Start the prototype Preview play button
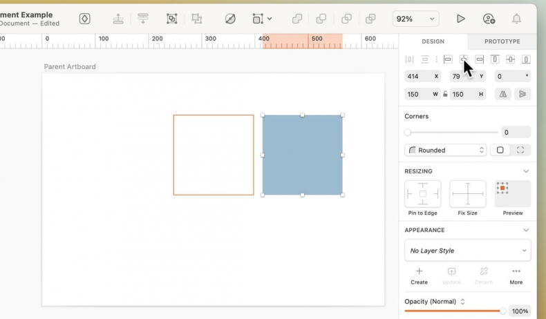The width and height of the screenshot is (546, 319). (x=461, y=19)
